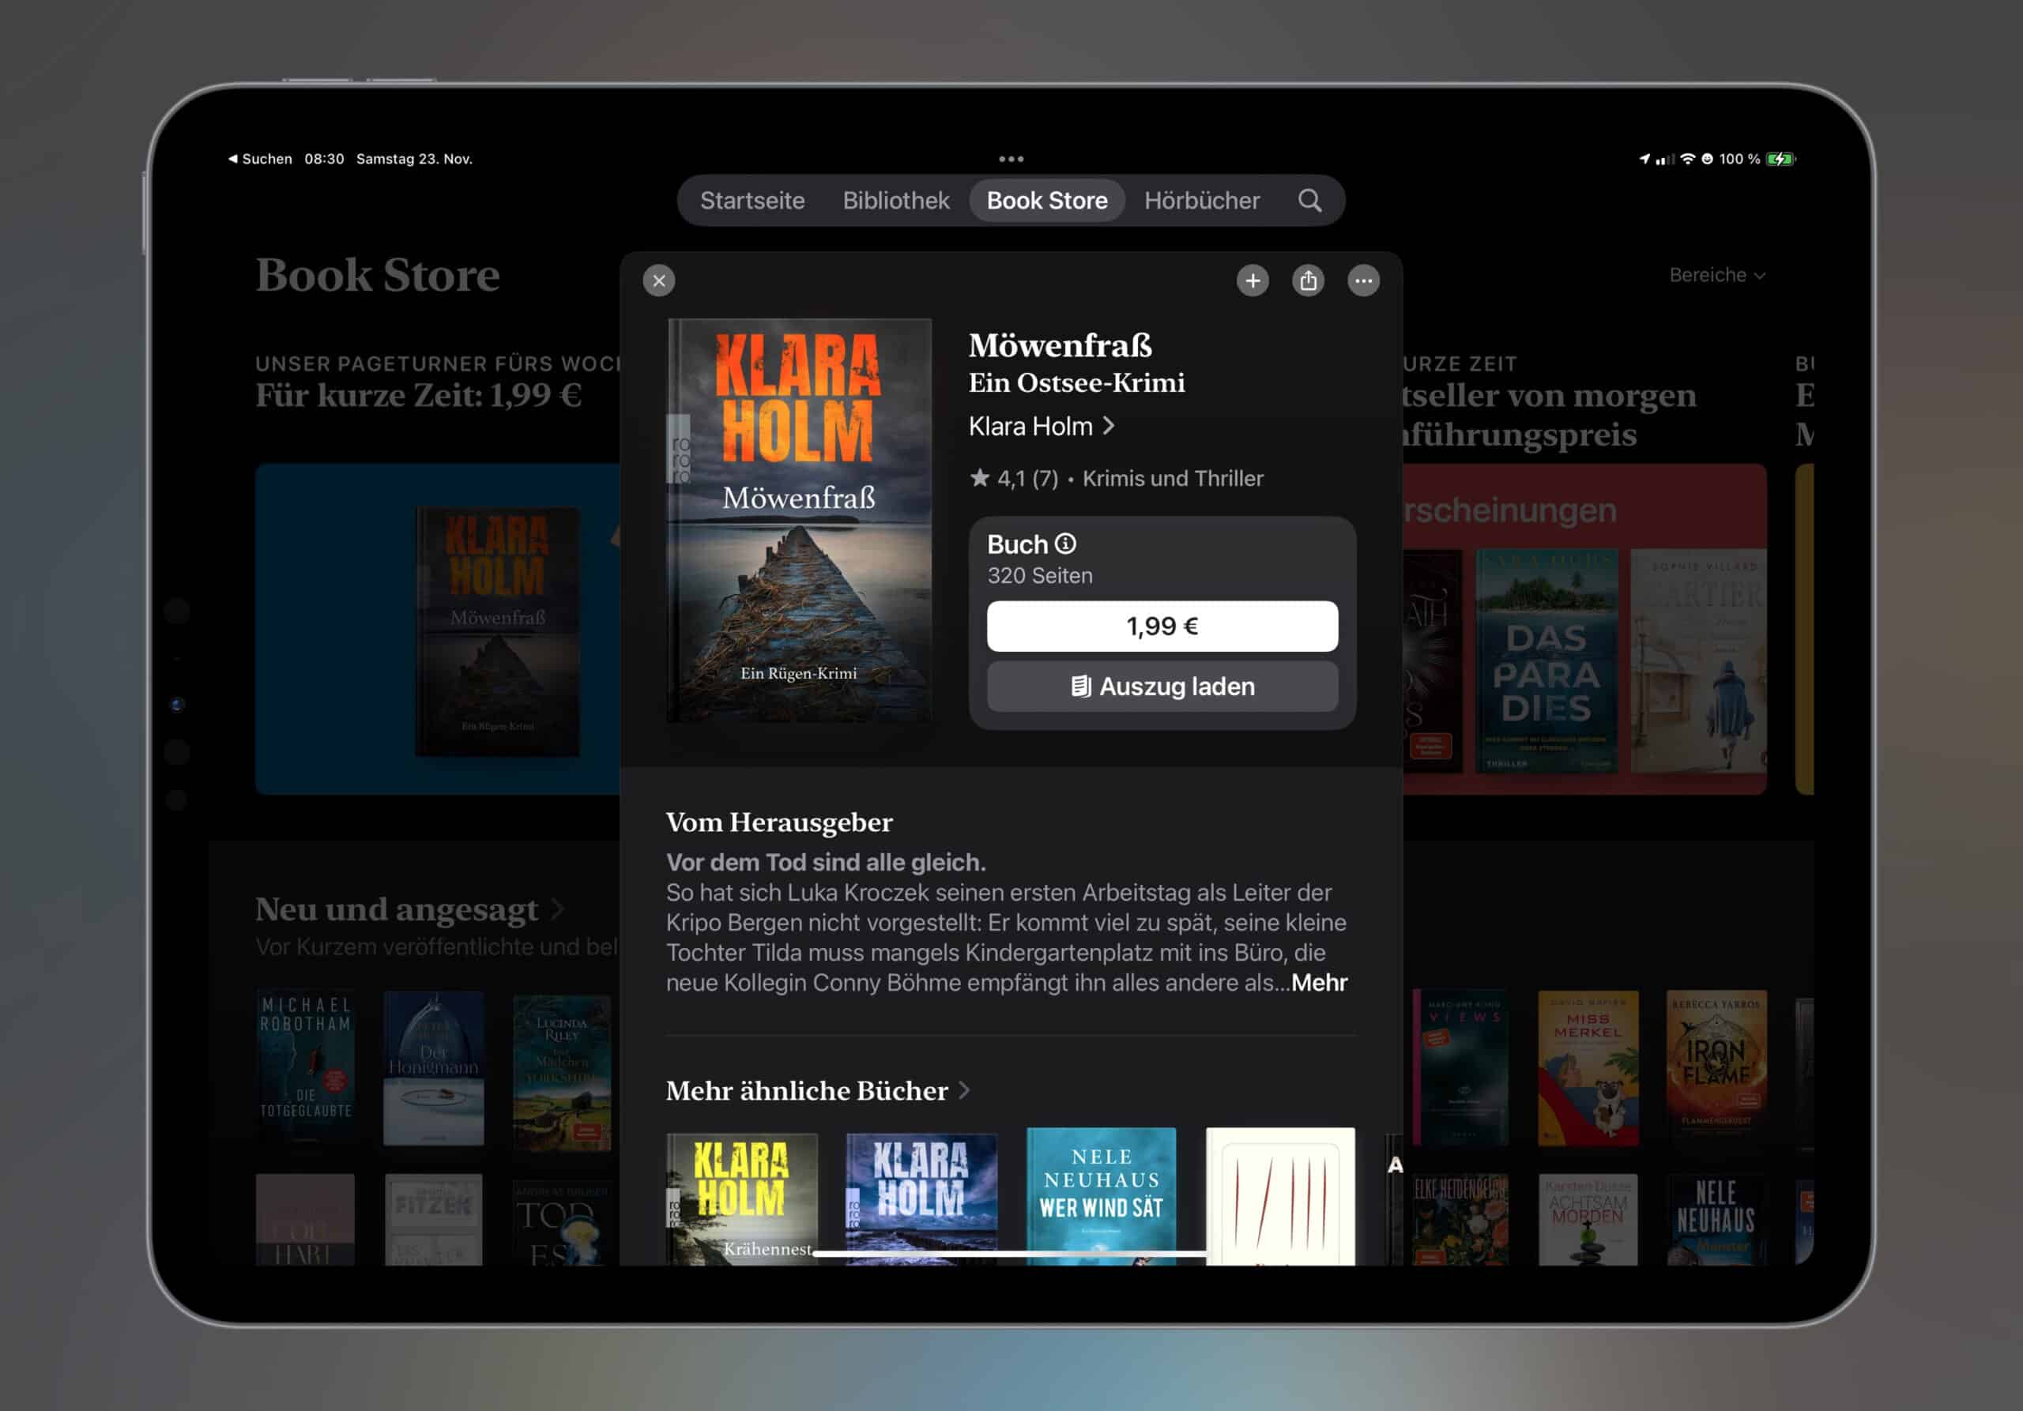Tap the Suchen back arrow in status bar
Viewport: 2023px width, 1411px height.
click(260, 159)
